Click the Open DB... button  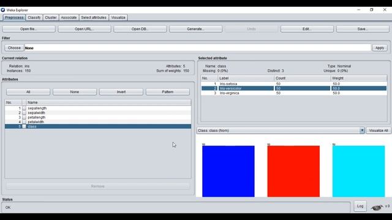coord(140,29)
